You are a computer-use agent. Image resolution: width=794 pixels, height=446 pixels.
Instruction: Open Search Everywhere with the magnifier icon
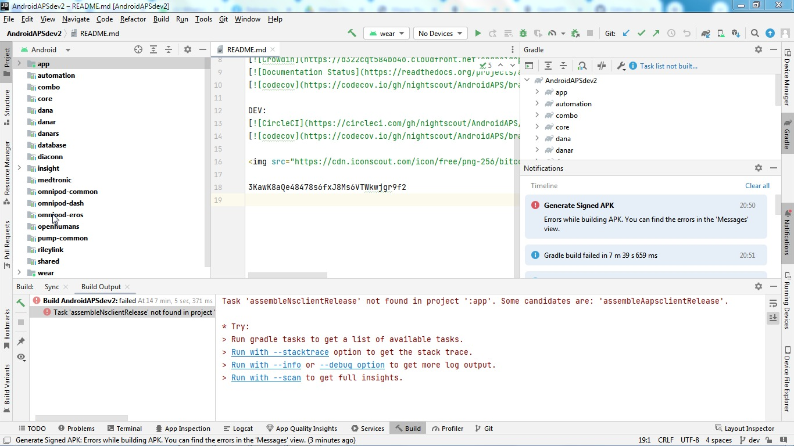pyautogui.click(x=754, y=33)
